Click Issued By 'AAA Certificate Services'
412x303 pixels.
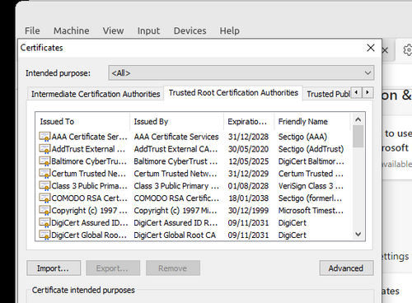click(x=176, y=137)
